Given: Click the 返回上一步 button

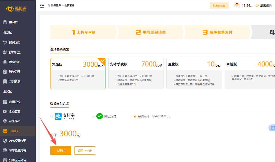Looking at the screenshot, I should (x=85, y=151).
